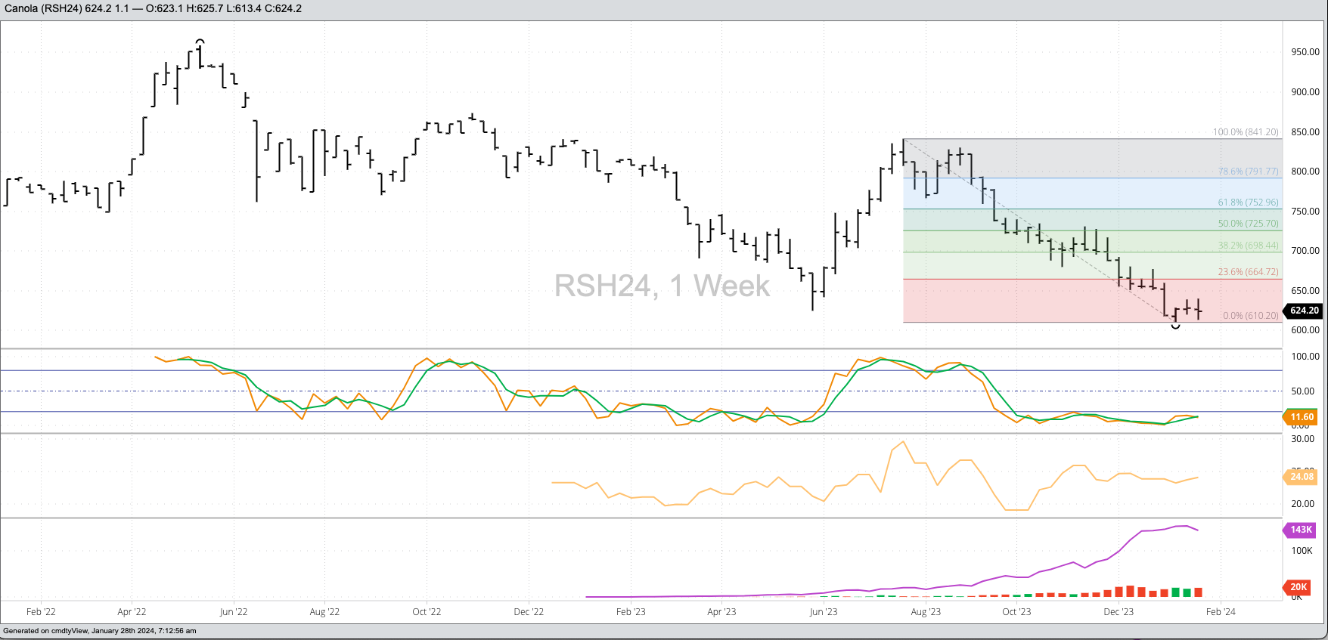Click the Feb '24 date axis label
This screenshot has width=1328, height=640.
(x=1221, y=612)
